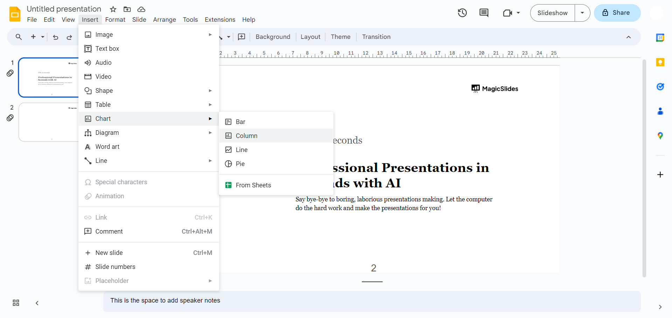Open version history clock icon
672x318 pixels.
(x=462, y=13)
